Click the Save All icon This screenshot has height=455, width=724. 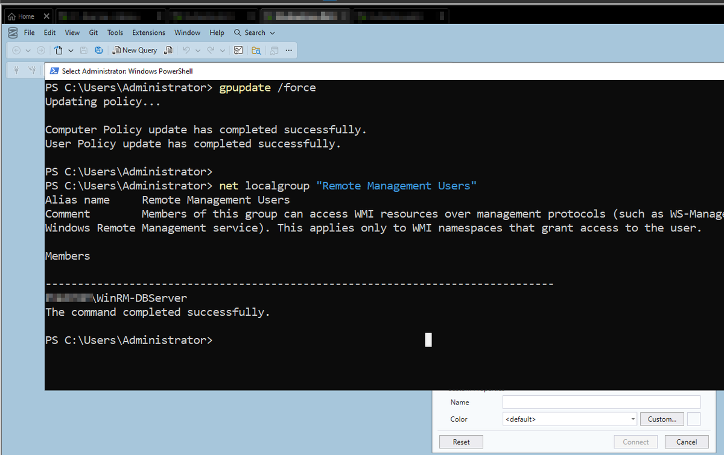[x=98, y=50]
